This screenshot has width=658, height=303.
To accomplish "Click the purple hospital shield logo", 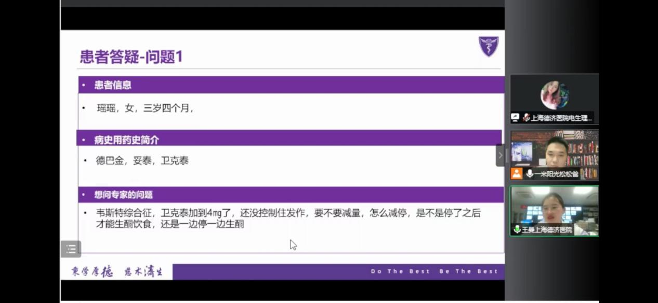I will (488, 46).
